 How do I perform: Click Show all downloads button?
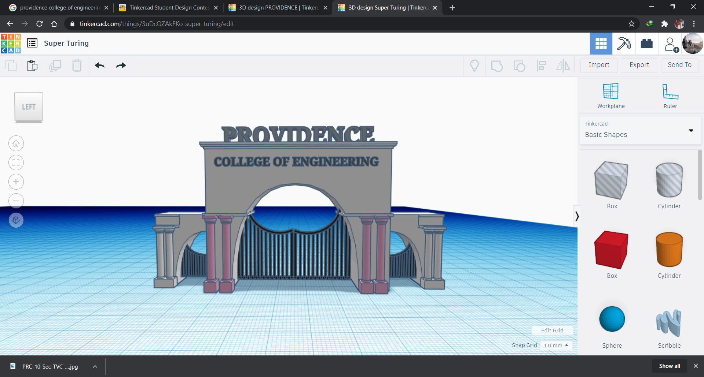pyautogui.click(x=670, y=366)
